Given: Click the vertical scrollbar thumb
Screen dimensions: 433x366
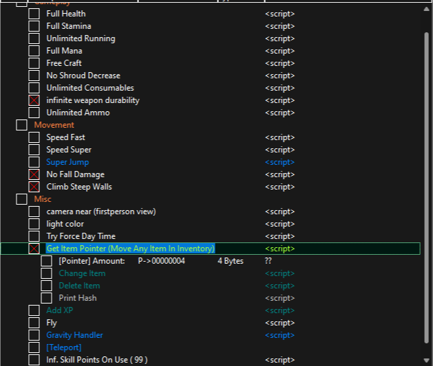Looking at the screenshot, I should tap(426, 188).
